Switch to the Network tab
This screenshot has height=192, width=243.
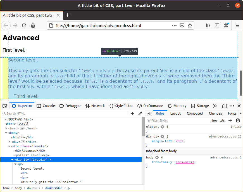[95, 106]
